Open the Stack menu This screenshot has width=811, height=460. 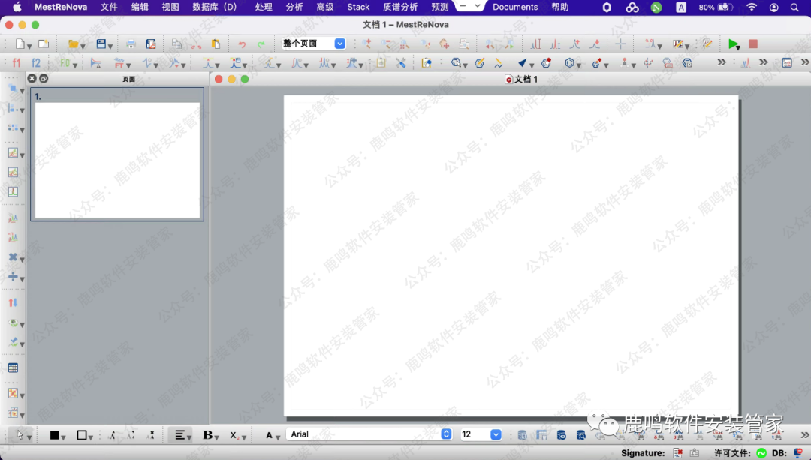(358, 7)
